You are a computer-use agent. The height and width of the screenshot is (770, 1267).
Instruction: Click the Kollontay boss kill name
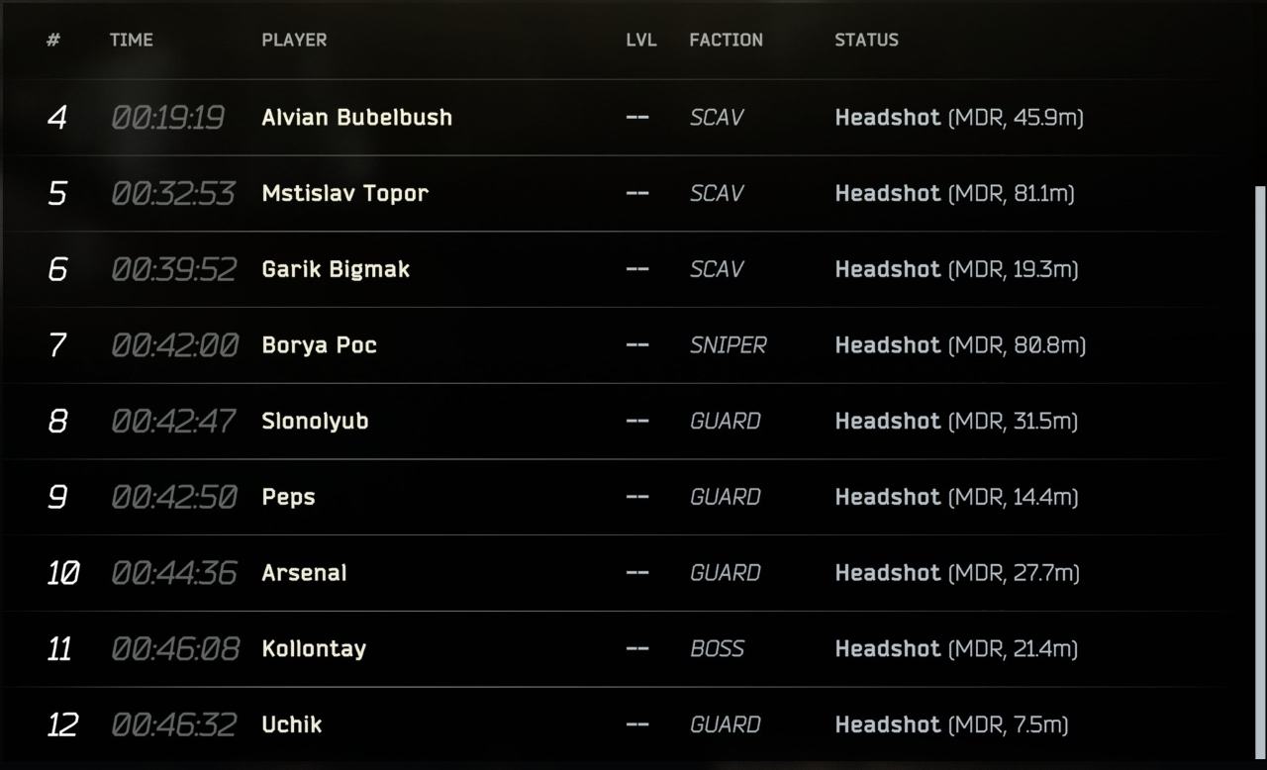pos(314,649)
